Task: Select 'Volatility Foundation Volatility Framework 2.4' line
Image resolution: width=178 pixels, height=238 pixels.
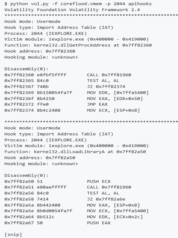Action: [72, 10]
